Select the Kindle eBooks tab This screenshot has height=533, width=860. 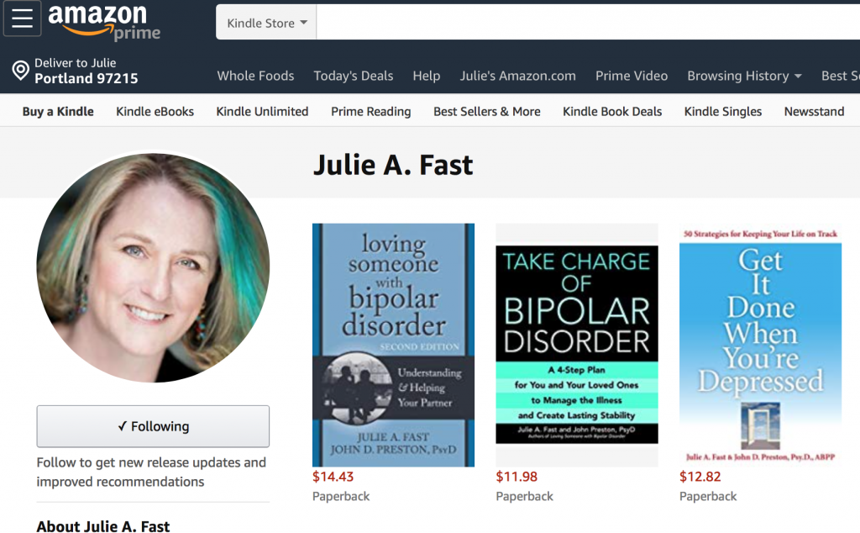pos(155,112)
